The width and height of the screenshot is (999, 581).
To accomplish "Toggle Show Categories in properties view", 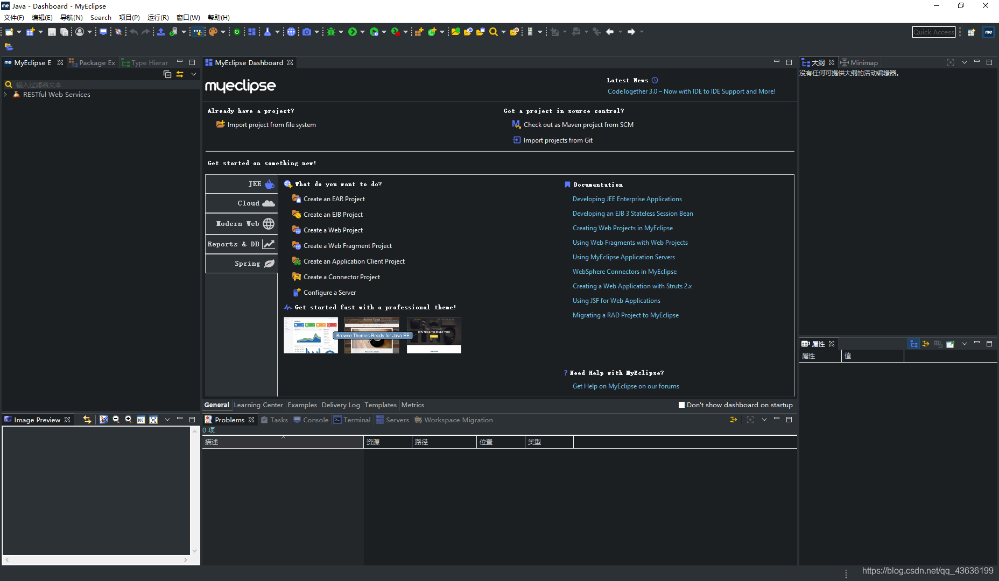I will [x=914, y=344].
